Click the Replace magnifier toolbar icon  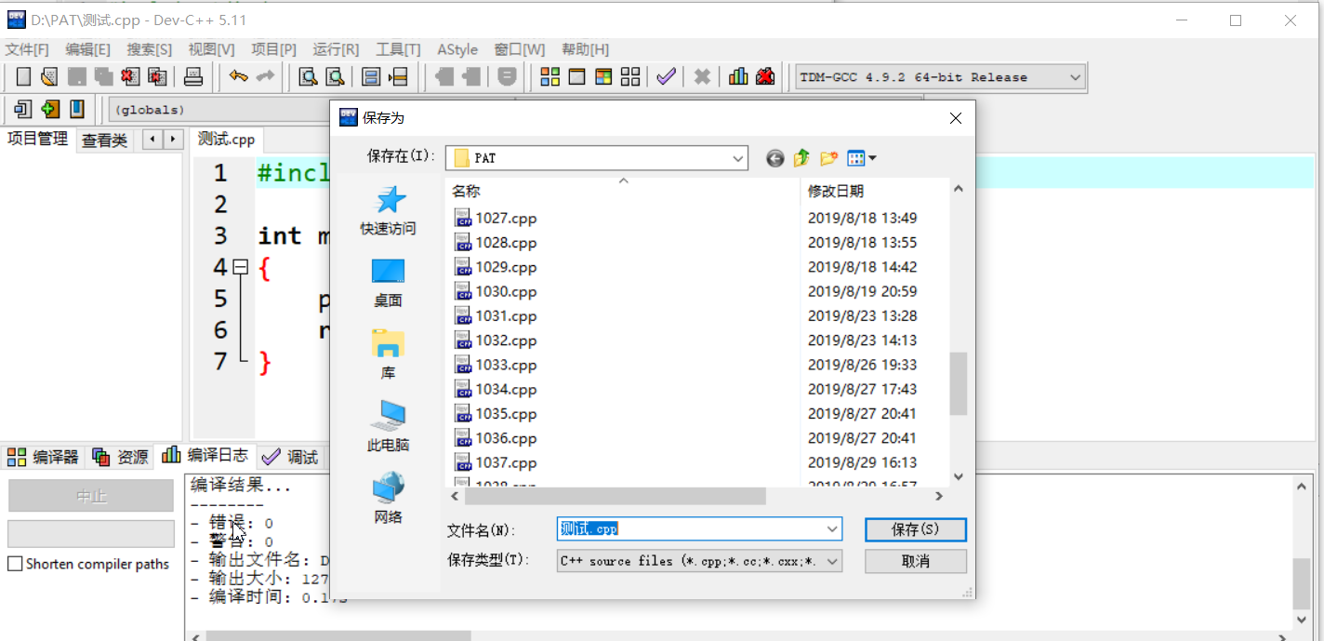point(335,76)
